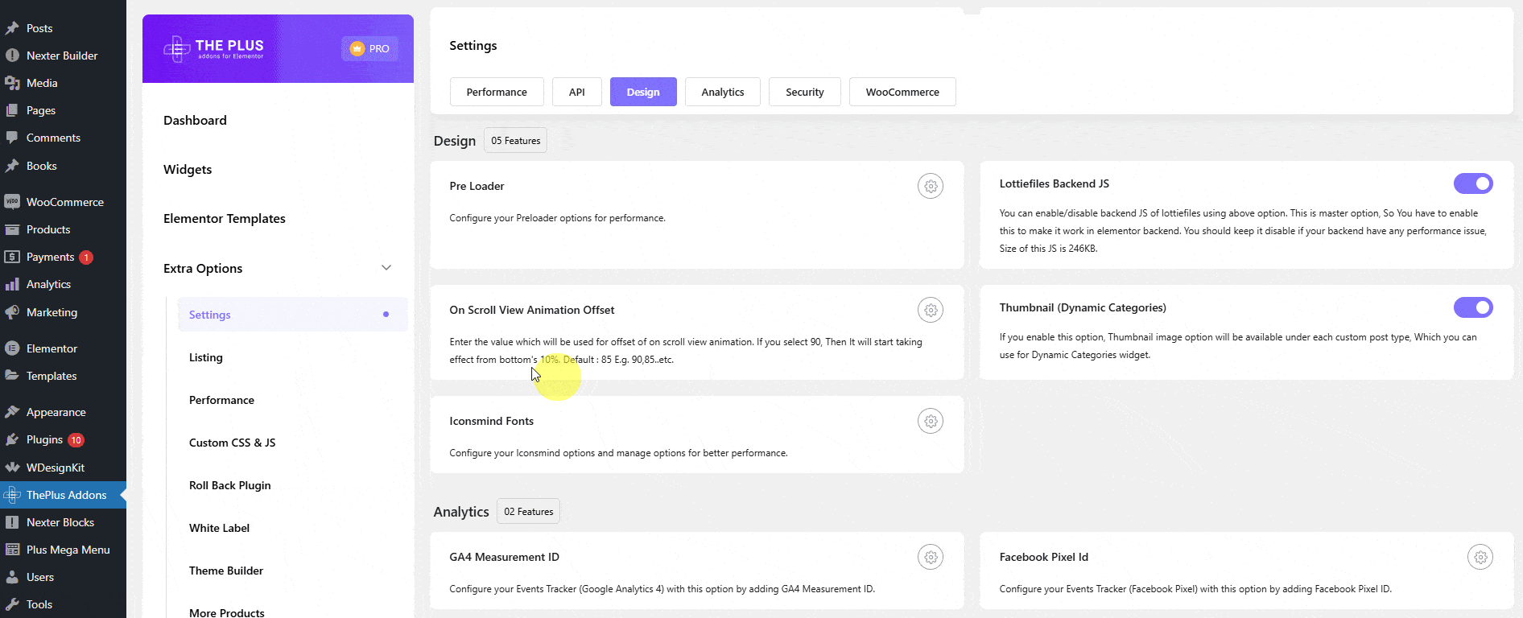
Task: Open the Theme Builder link
Action: (x=226, y=571)
